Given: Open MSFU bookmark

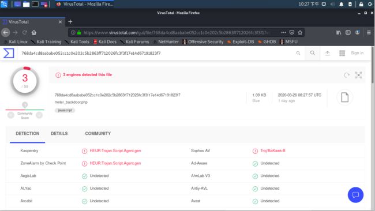Looking at the screenshot, I should (289, 42).
